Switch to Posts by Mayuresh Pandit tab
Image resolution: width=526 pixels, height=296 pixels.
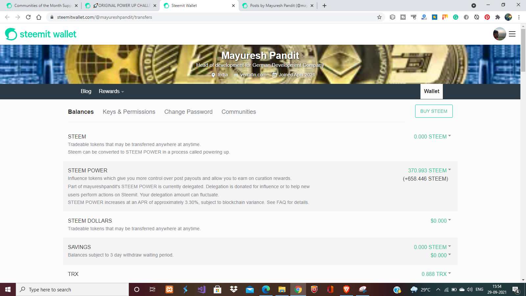278,6
